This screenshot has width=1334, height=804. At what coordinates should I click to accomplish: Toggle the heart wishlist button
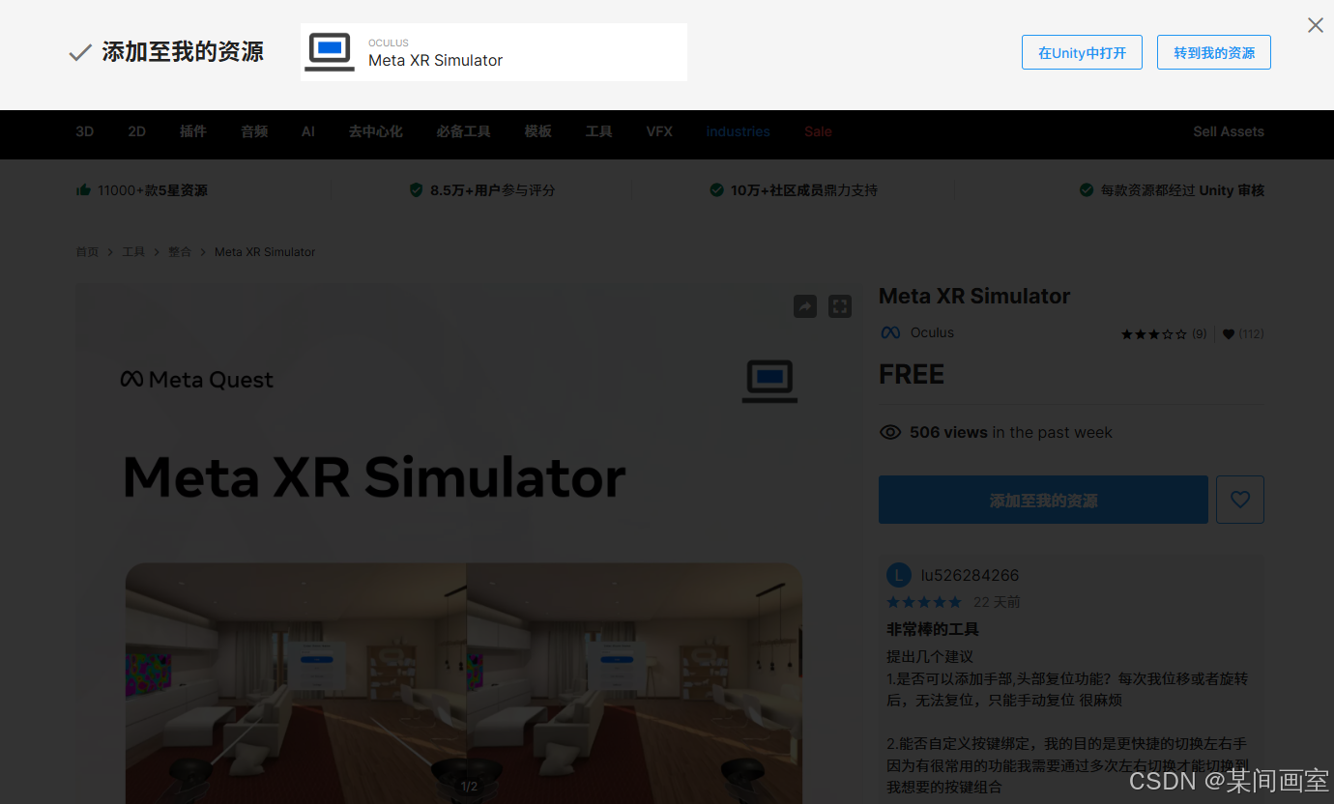click(1240, 500)
